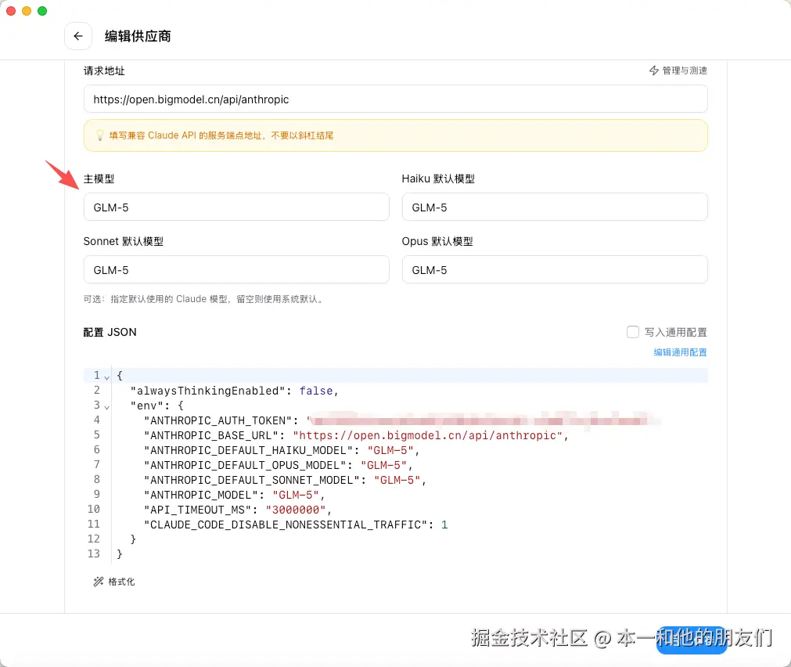Click ANTHROPIC_DEFAULT_SONNET_MODEL line in JSON
Screen dimensions: 791x667
[285, 480]
